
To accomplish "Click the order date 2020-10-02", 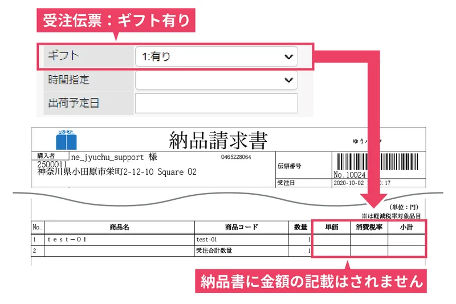I will [x=349, y=183].
